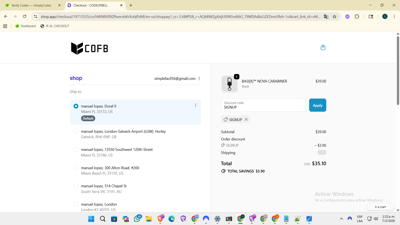400x225 pixels.
Task: Open the Extensions puzzle menu
Action: click(357, 17)
